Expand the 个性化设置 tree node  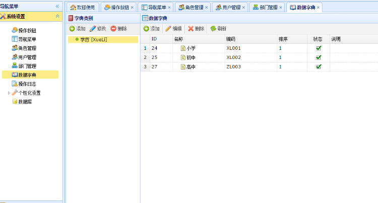point(9,93)
